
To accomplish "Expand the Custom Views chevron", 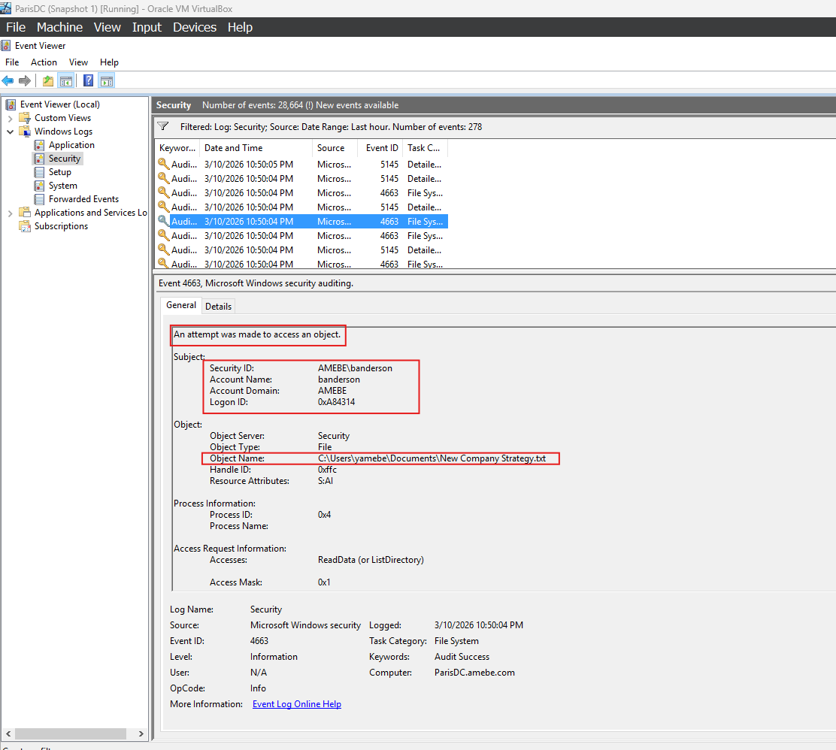I will (x=10, y=118).
